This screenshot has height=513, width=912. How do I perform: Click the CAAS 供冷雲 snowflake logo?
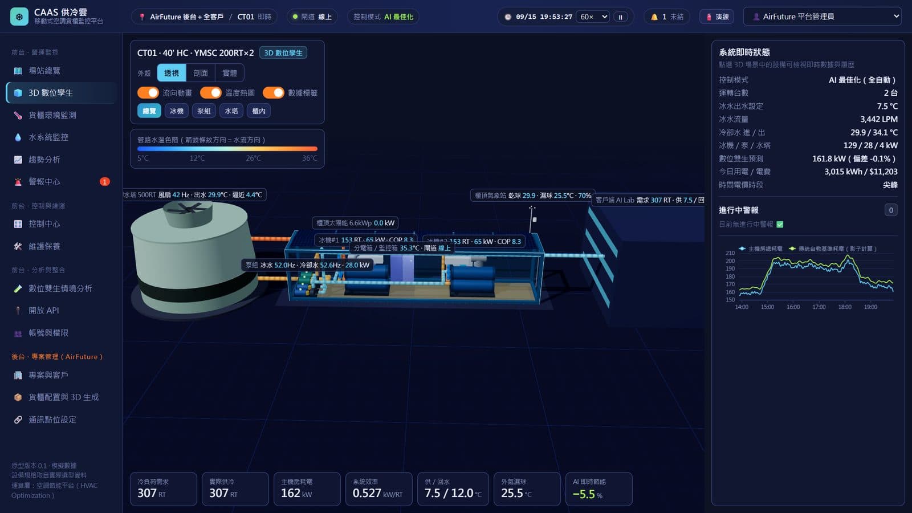19,17
